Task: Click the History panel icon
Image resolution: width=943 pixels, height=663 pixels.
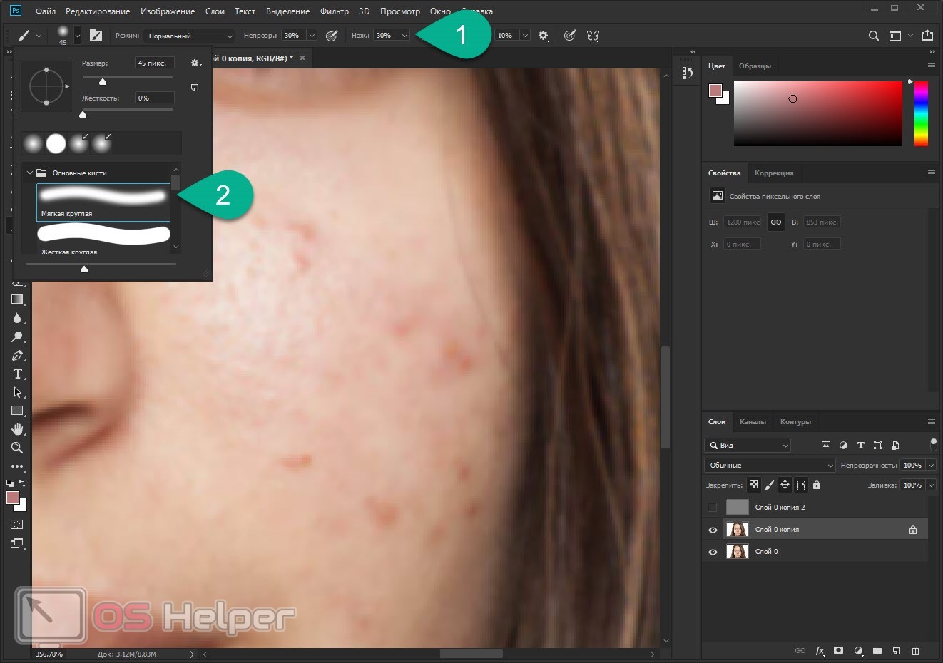Action: (x=687, y=73)
